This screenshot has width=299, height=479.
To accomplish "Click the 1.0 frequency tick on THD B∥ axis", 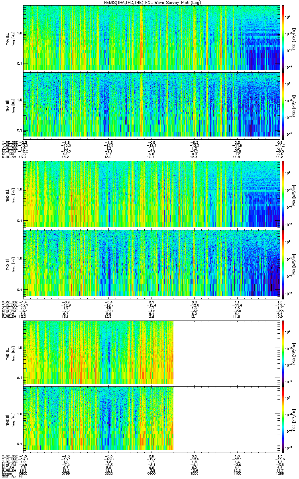I will click(x=19, y=258).
